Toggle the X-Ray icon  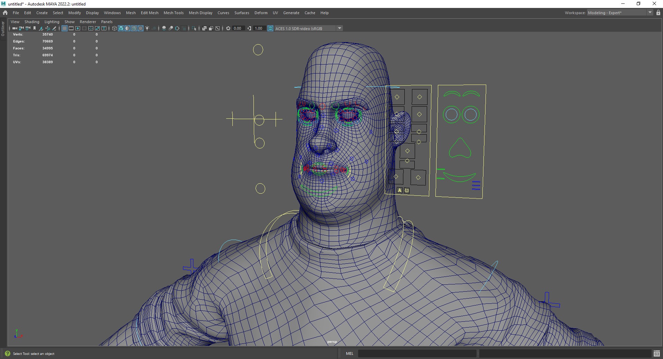[x=204, y=28]
